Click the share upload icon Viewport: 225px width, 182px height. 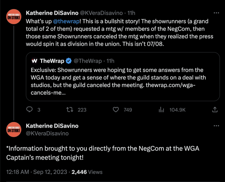[215, 110]
